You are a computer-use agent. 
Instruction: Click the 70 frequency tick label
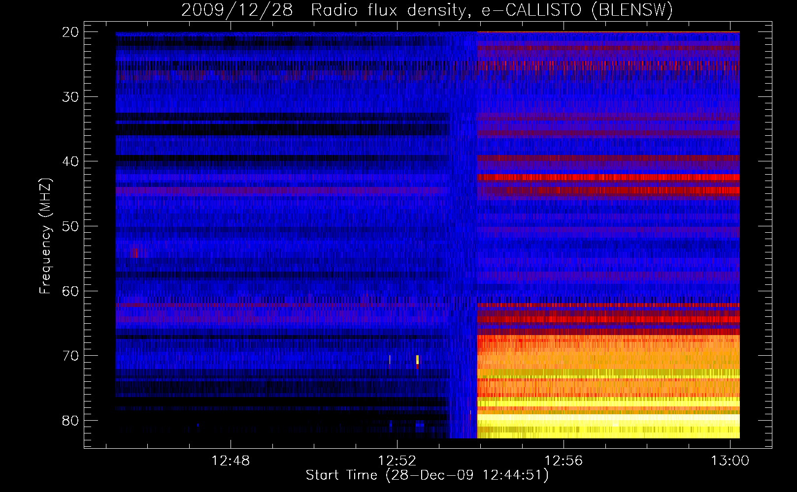[x=70, y=356]
